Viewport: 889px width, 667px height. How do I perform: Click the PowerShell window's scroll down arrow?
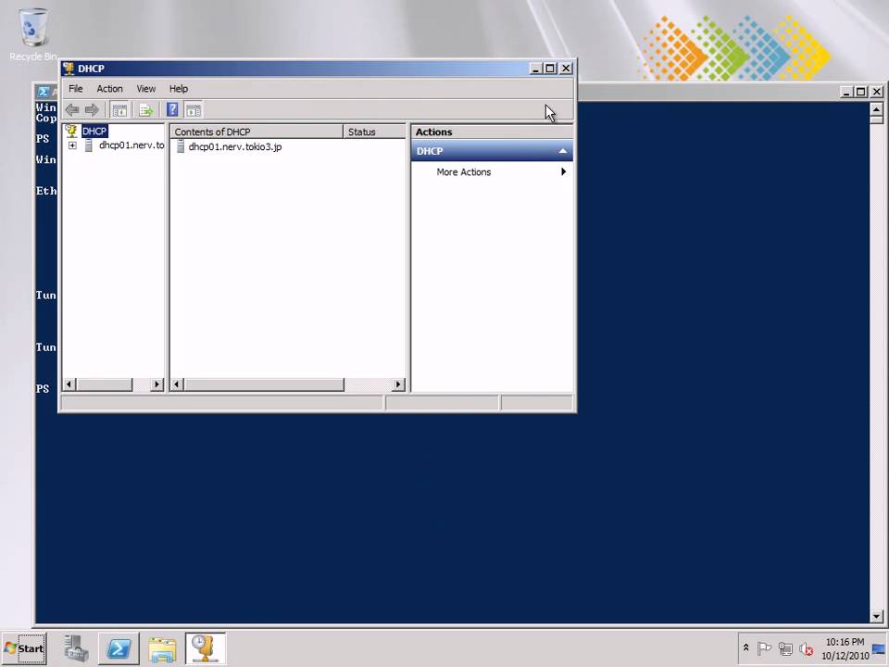pos(876,616)
